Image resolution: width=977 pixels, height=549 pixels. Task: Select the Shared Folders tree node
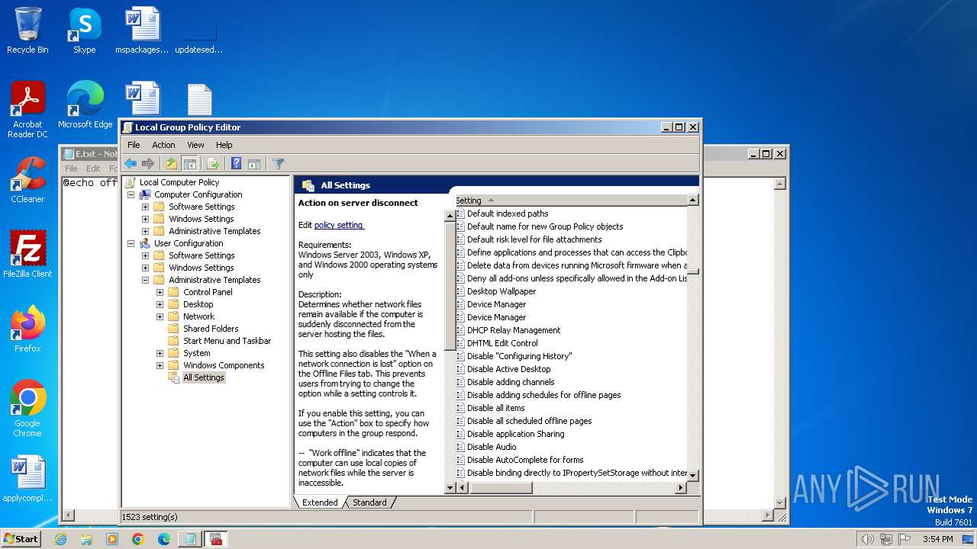tap(211, 329)
